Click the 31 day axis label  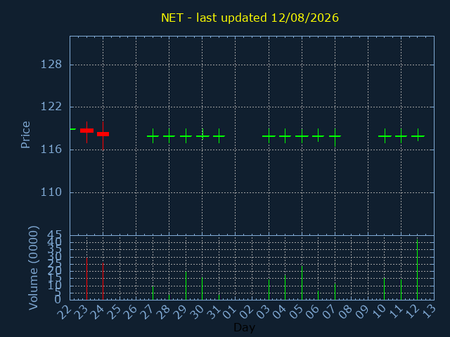214,312
